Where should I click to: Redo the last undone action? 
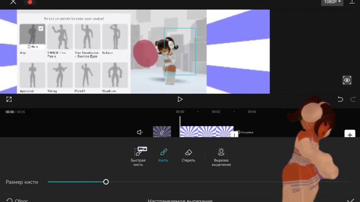click(353, 99)
